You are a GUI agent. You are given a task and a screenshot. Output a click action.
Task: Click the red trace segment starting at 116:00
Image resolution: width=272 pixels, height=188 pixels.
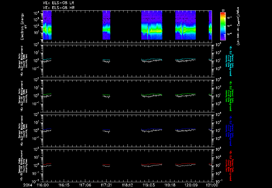point(47,164)
